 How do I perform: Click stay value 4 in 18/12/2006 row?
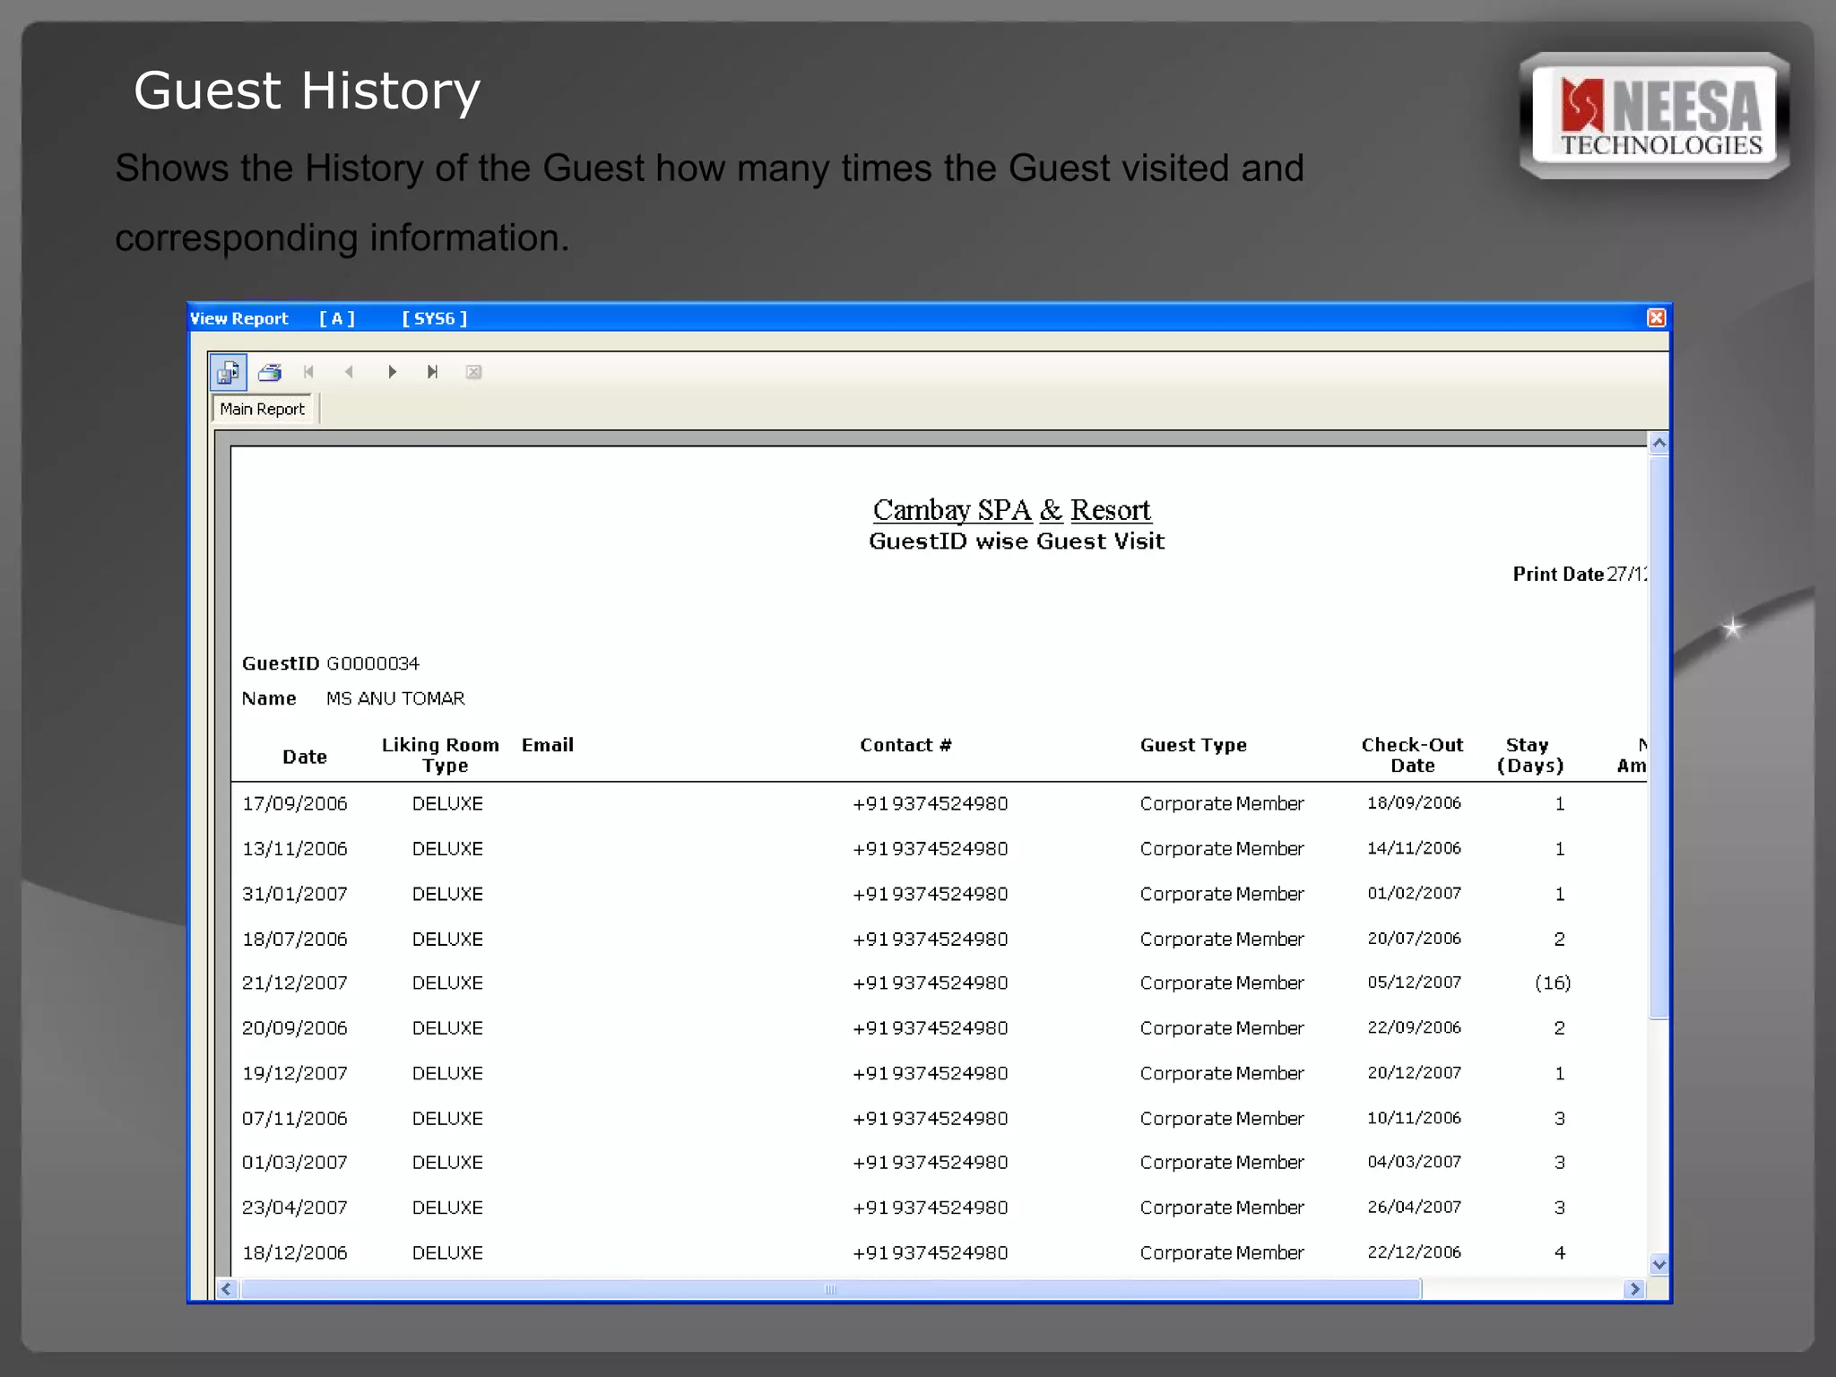[x=1560, y=1252]
